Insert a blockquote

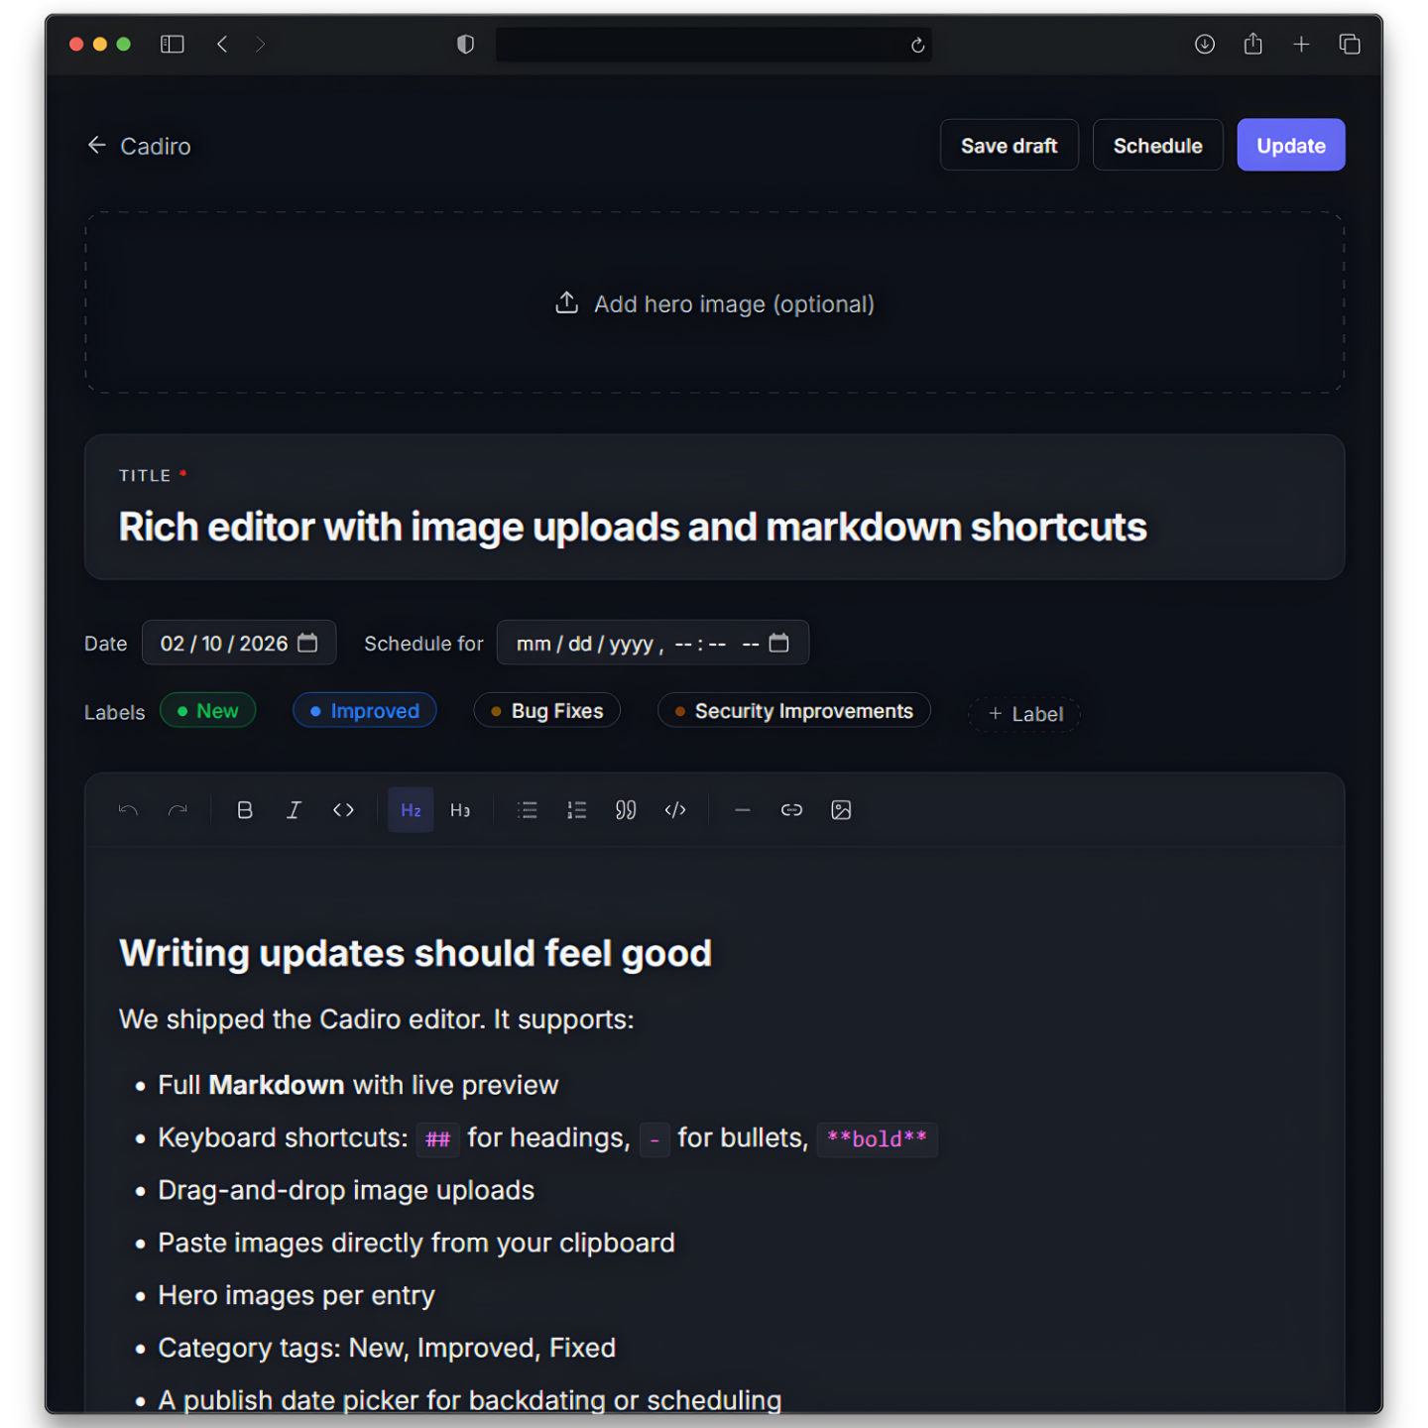pos(626,810)
